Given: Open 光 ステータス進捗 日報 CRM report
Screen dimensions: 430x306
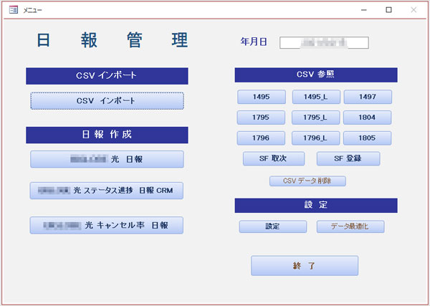Looking at the screenshot, I should [x=107, y=190].
